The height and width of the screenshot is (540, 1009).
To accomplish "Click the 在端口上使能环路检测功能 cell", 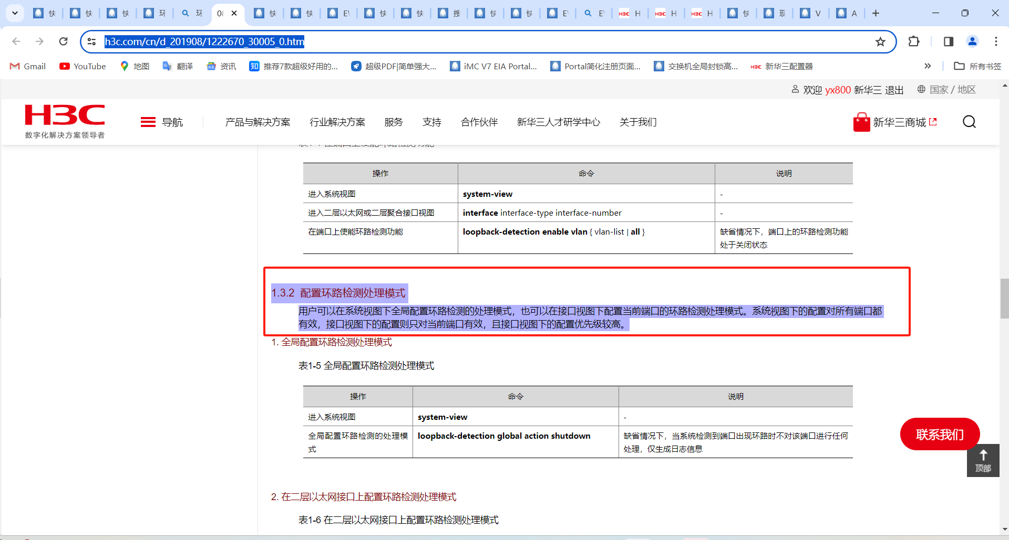I will click(380, 238).
